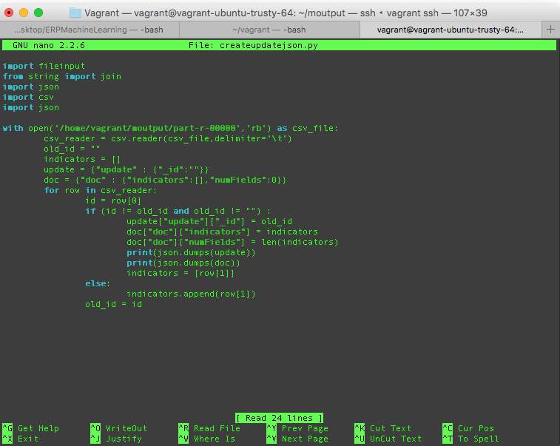Click the ^O WriteOut shortcut label
This screenshot has height=446, width=560.
118,428
